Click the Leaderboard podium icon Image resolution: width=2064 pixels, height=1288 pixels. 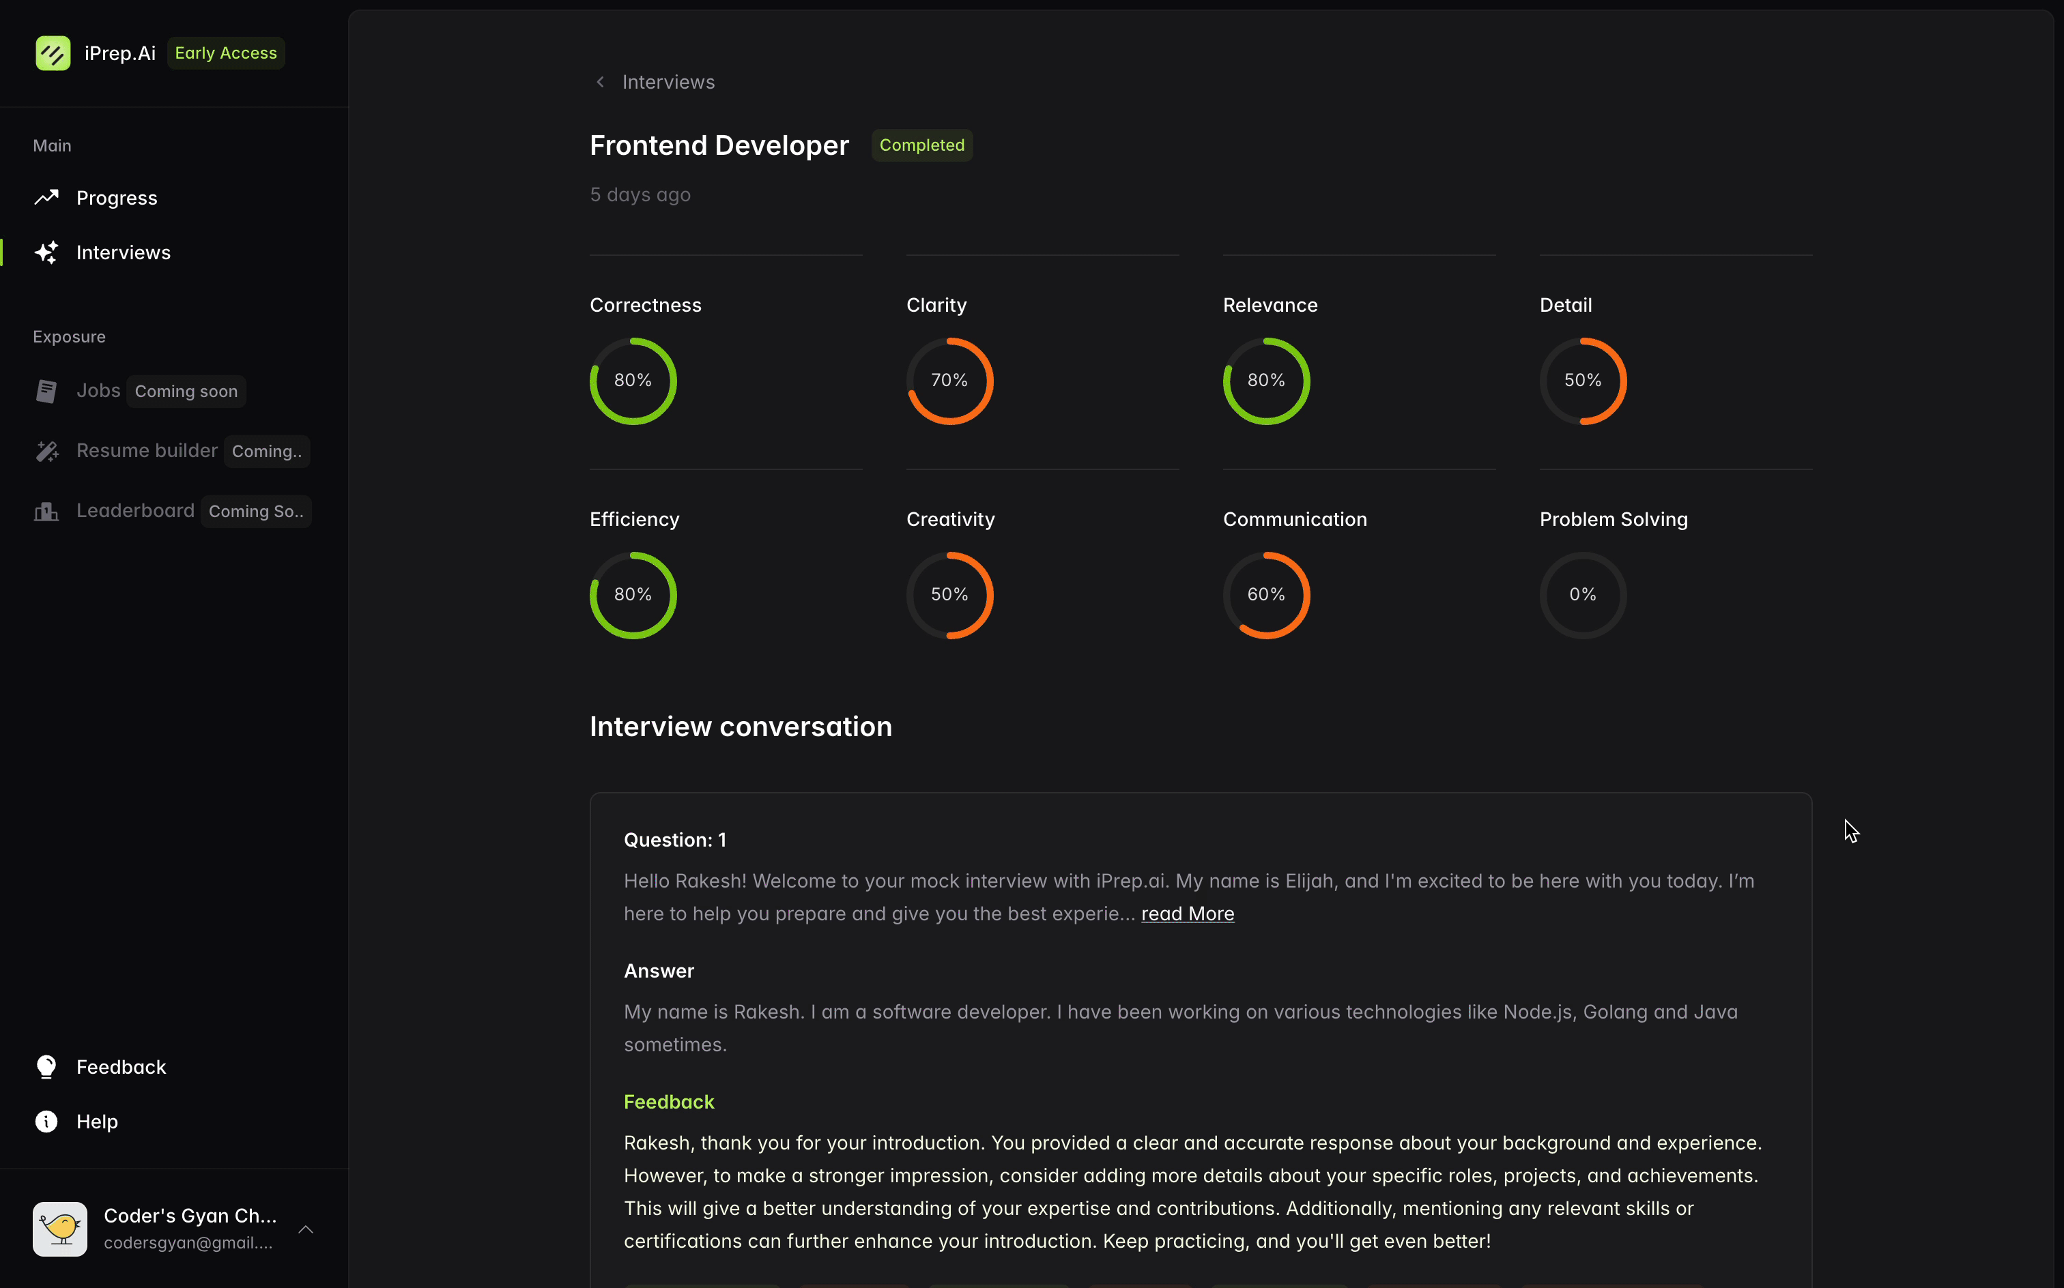coord(46,511)
